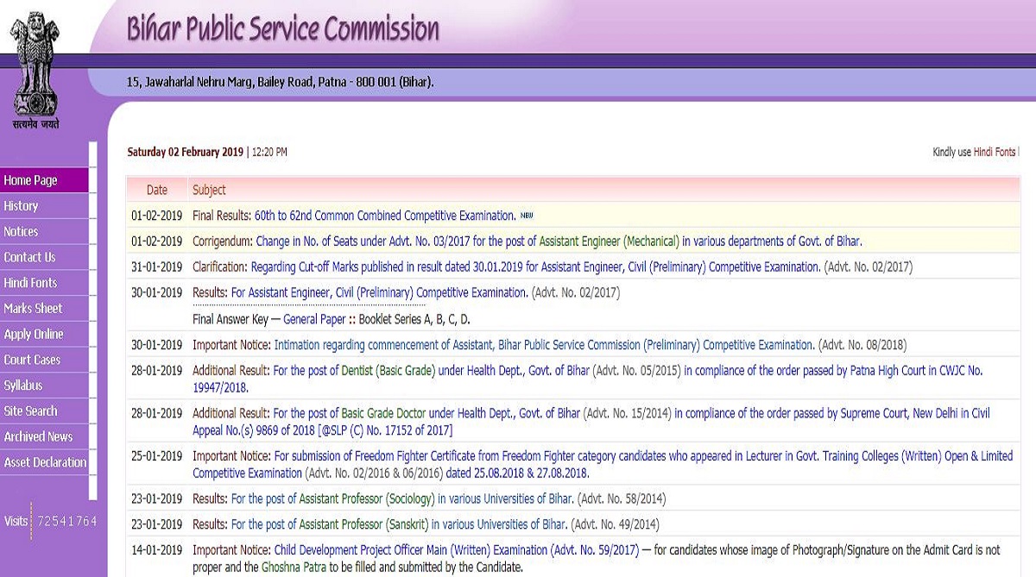Click Bihar Public Service Commission title
This screenshot has height=577, width=1036.
click(x=283, y=28)
